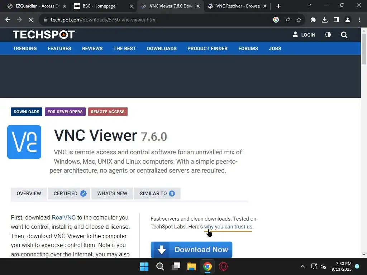Toggle the Chrome side panel icon

coord(336,20)
